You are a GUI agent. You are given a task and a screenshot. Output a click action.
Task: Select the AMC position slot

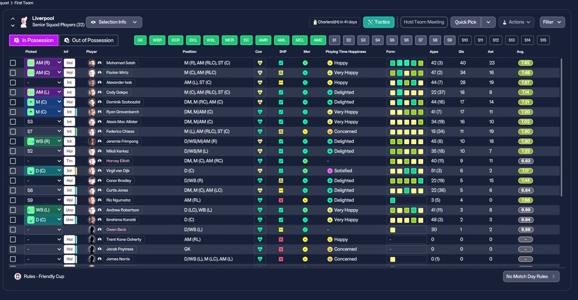tap(318, 40)
